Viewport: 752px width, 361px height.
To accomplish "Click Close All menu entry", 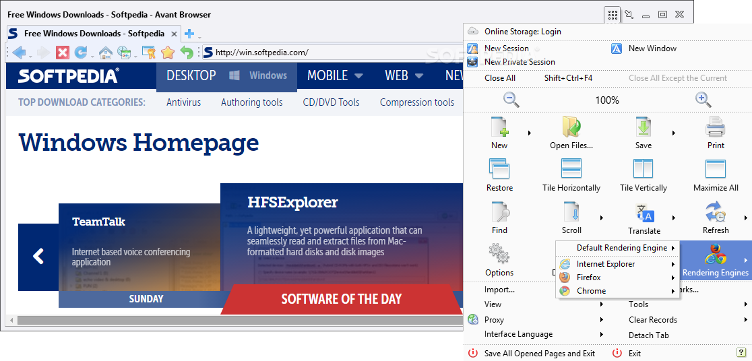I will 500,78.
